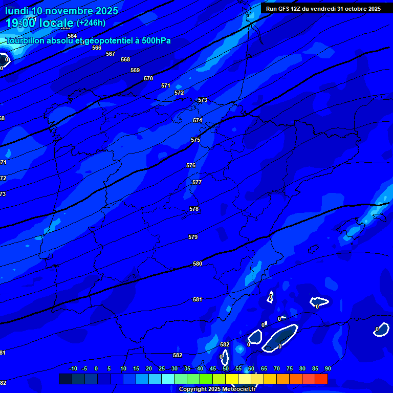Click the date title lundi 10 novembre 2025
The height and width of the screenshot is (393, 393).
click(61, 11)
